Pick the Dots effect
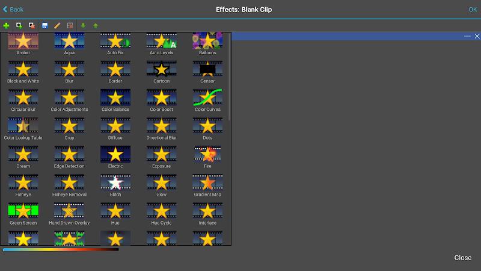This screenshot has width=481, height=271. point(207,129)
